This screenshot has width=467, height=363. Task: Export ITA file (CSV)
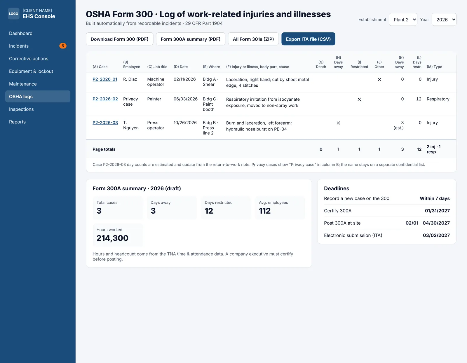pos(308,39)
